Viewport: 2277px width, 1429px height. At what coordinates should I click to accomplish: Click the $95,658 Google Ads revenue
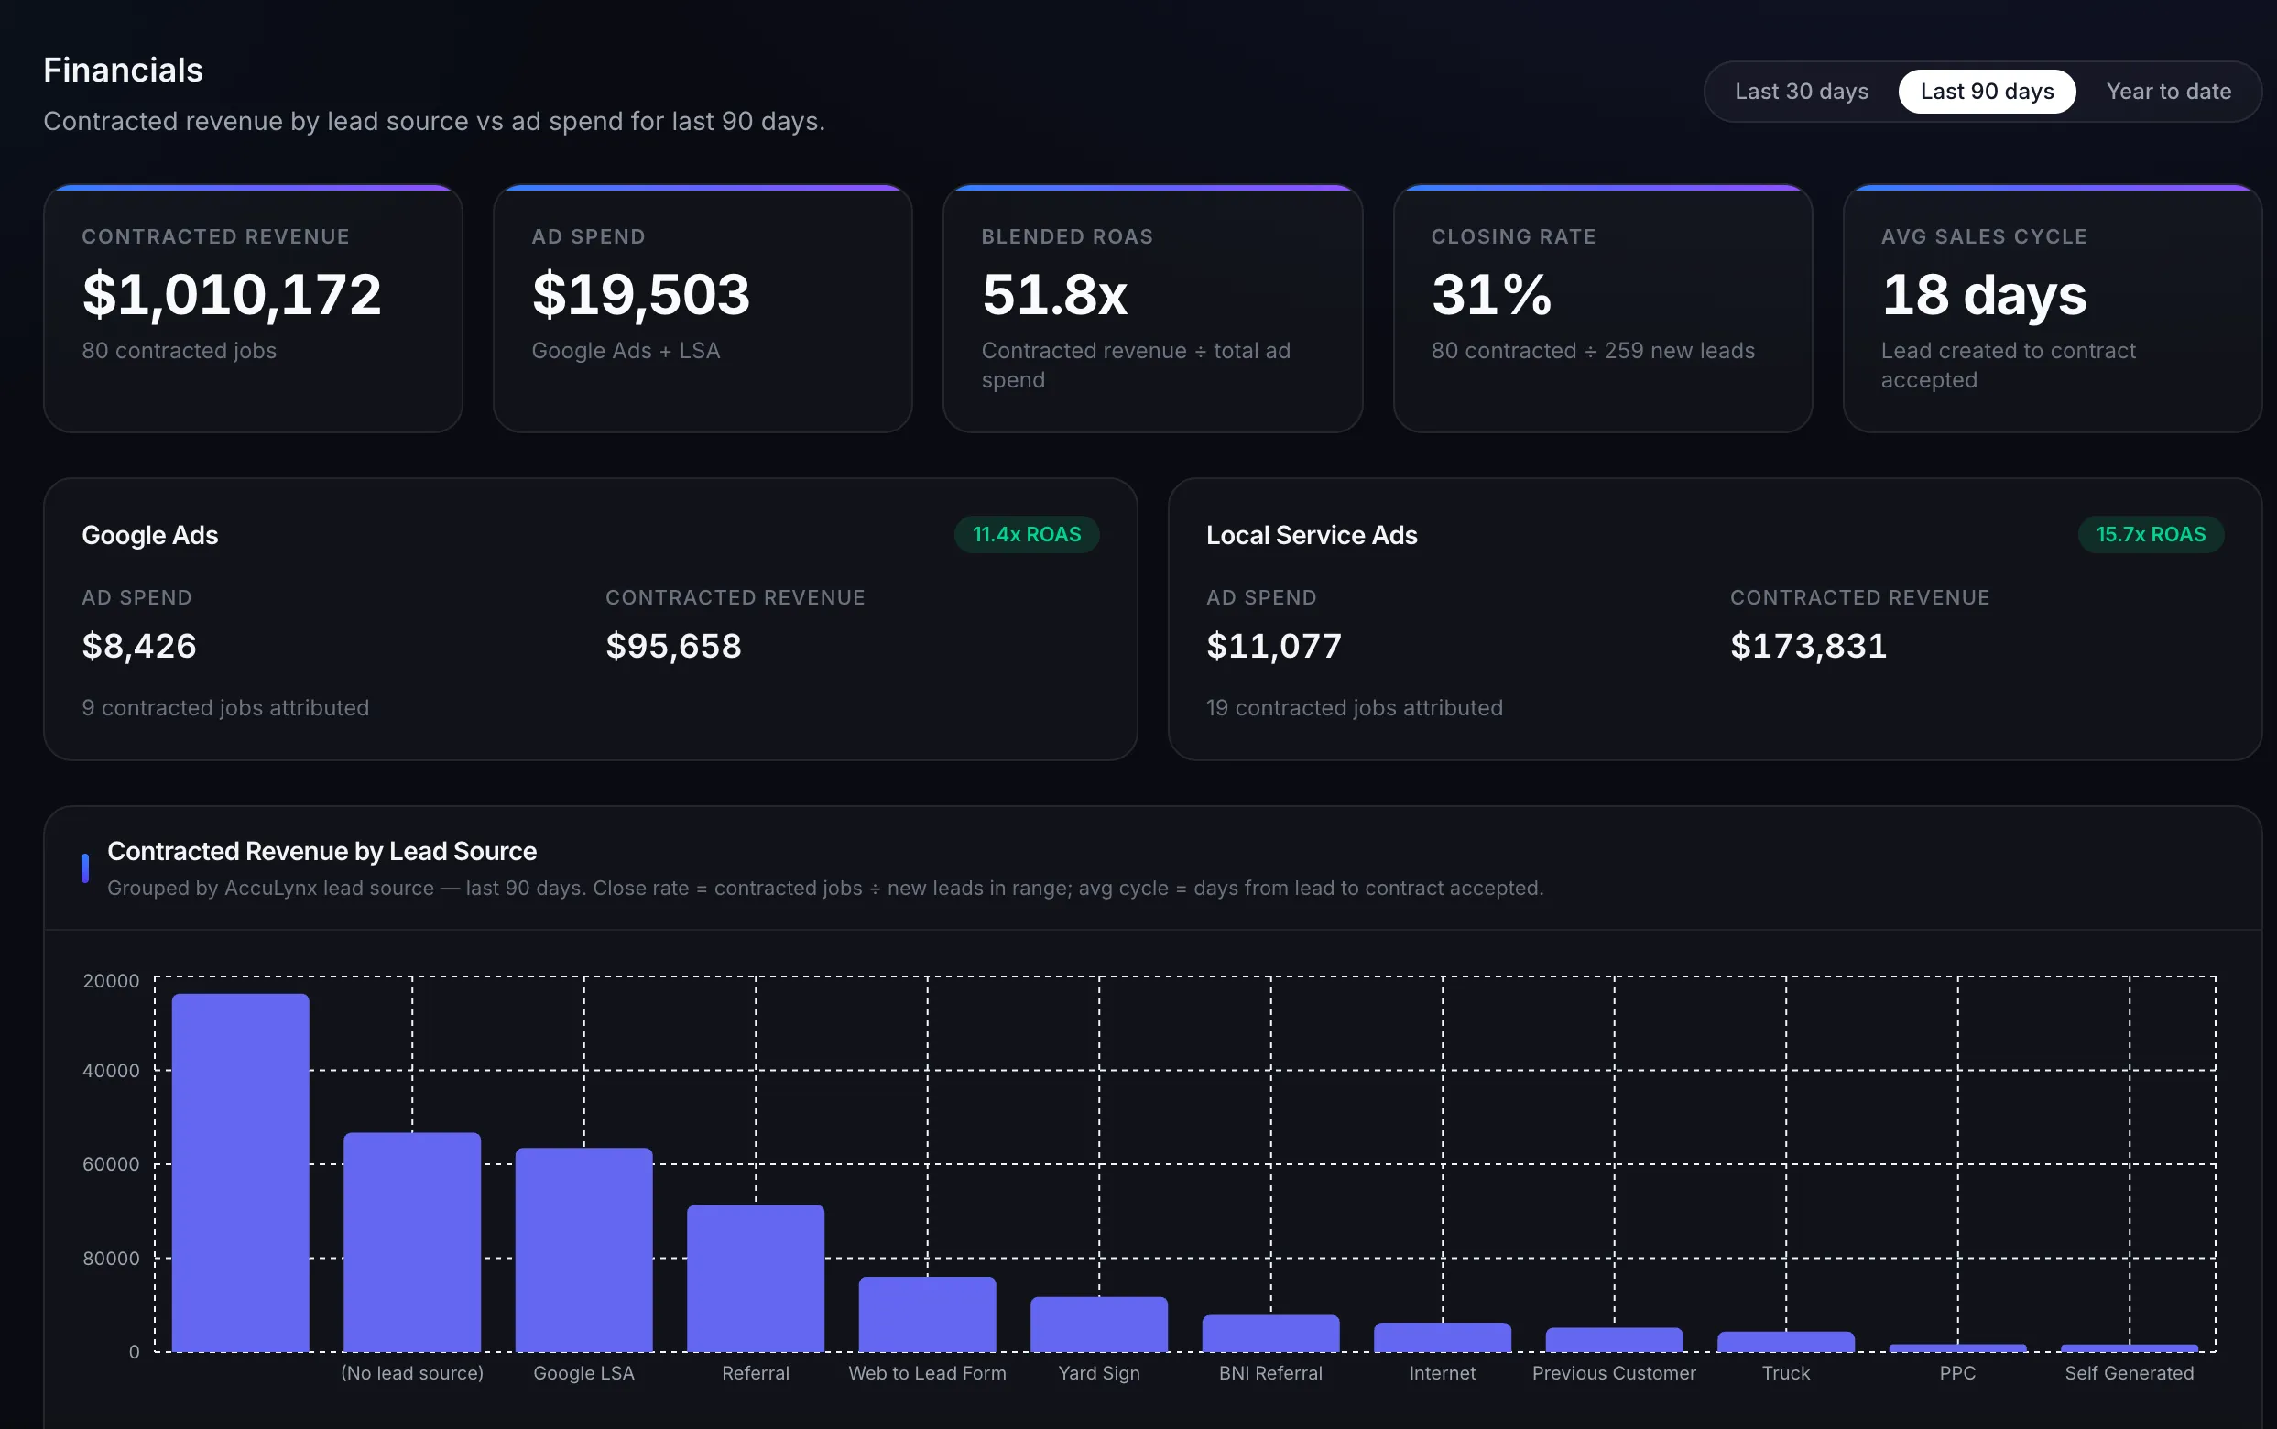(672, 646)
